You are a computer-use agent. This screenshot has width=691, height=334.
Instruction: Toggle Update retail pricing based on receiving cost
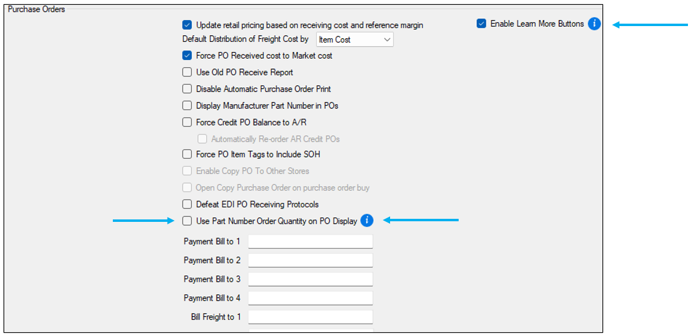187,25
